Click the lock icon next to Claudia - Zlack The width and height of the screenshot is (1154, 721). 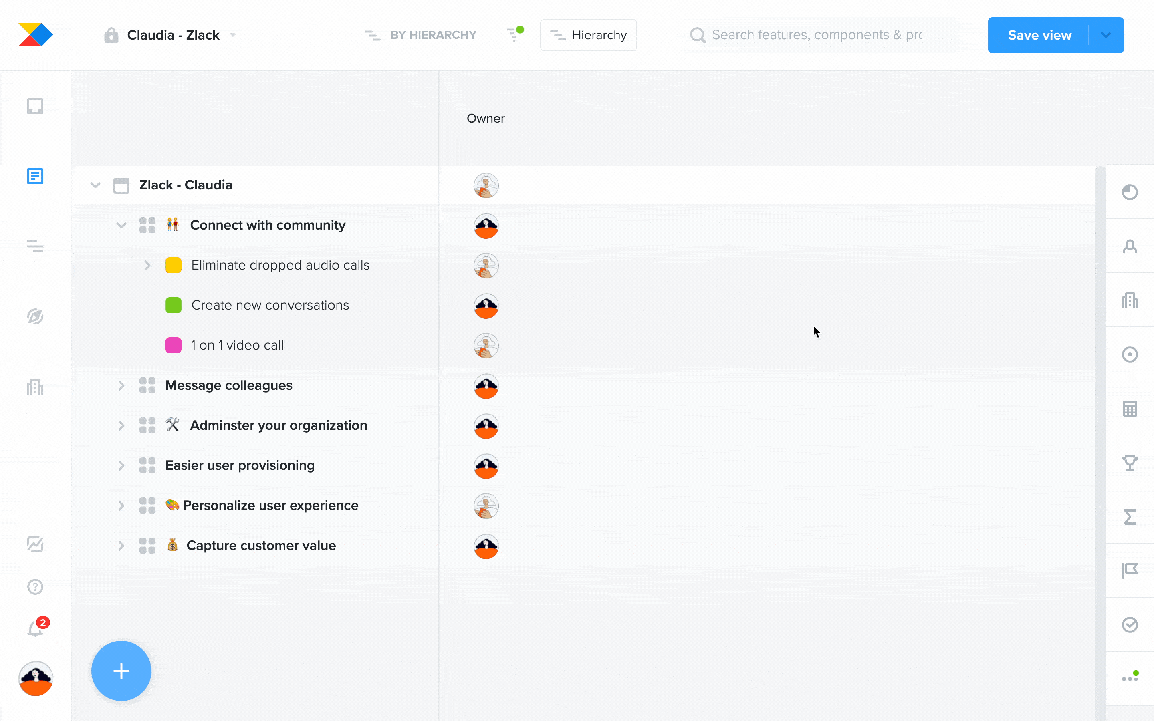click(111, 35)
